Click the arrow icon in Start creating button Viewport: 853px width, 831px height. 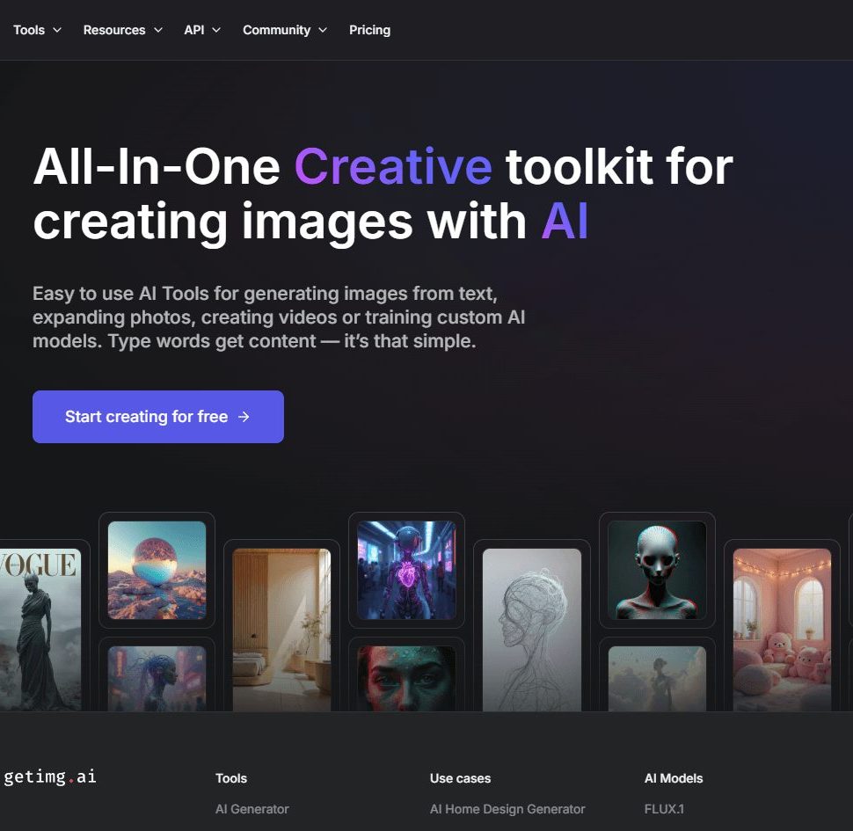pos(244,417)
